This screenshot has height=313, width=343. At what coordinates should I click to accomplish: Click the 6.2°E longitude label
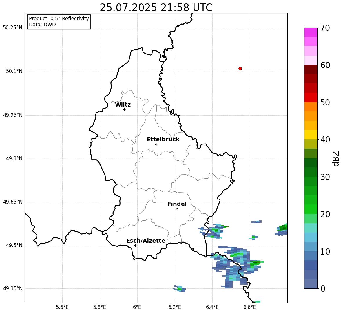pos(175,307)
